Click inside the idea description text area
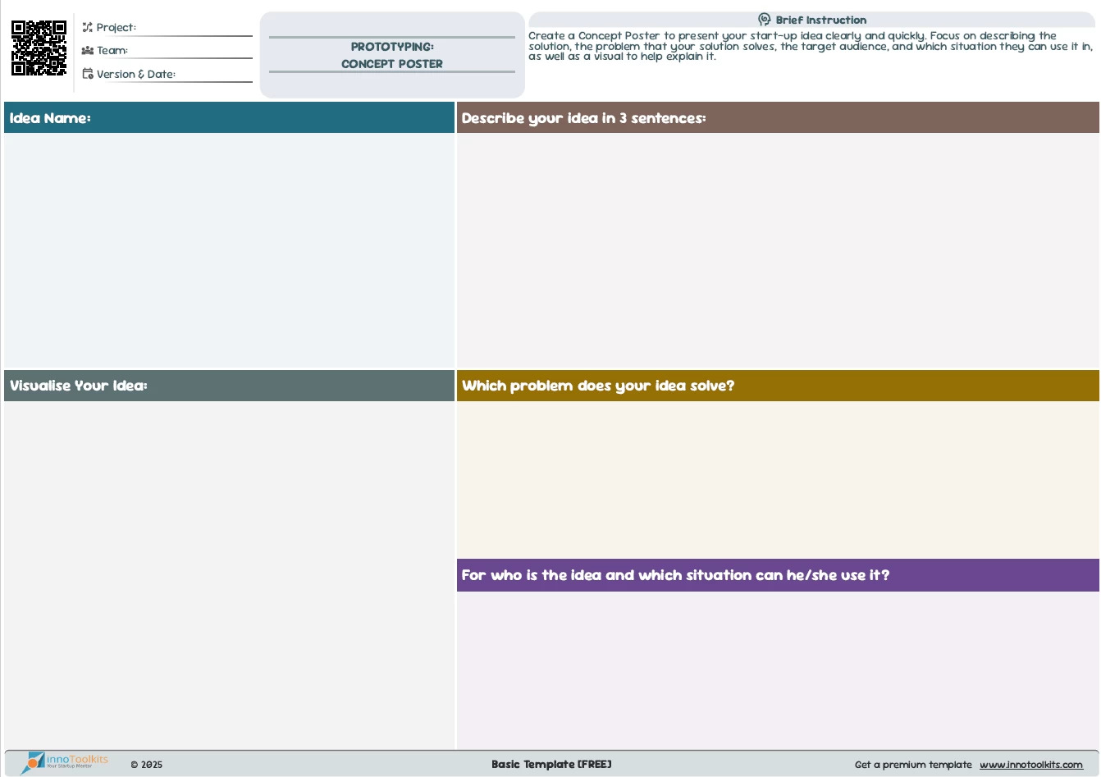The width and height of the screenshot is (1101, 777). pyautogui.click(x=777, y=250)
